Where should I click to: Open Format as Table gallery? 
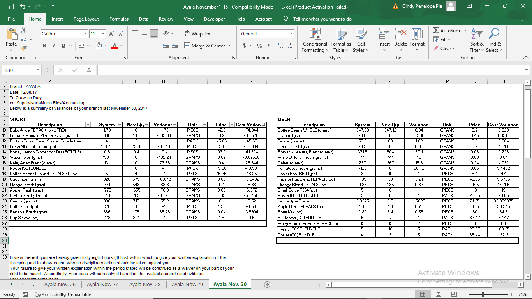coord(341,40)
